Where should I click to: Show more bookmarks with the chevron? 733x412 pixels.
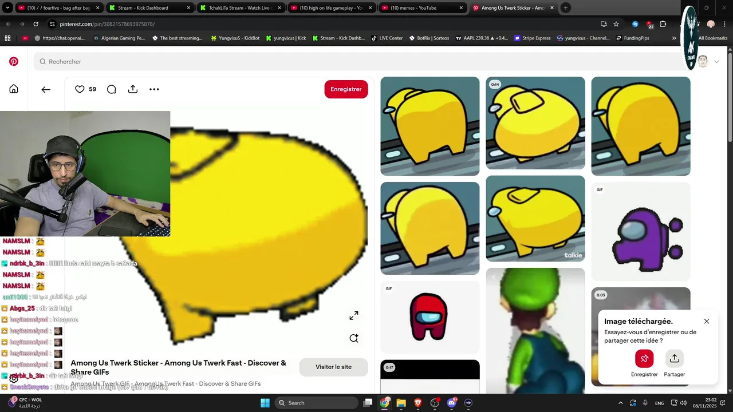pos(674,38)
